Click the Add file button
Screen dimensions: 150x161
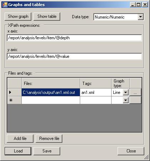tap(20, 139)
